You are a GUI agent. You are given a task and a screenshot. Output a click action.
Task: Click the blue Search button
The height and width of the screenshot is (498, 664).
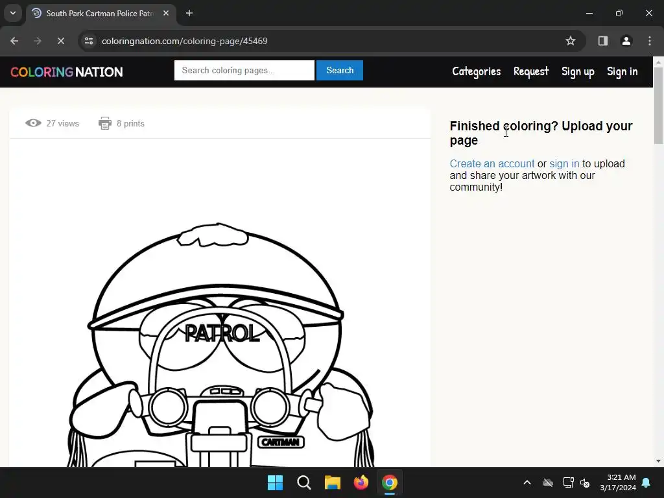coord(340,70)
